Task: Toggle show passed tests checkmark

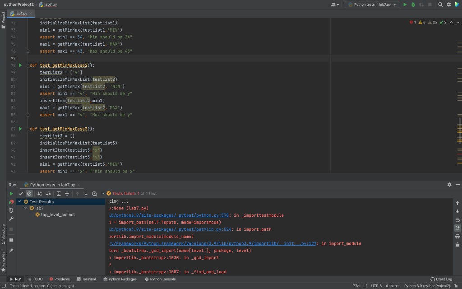Action: pyautogui.click(x=21, y=194)
